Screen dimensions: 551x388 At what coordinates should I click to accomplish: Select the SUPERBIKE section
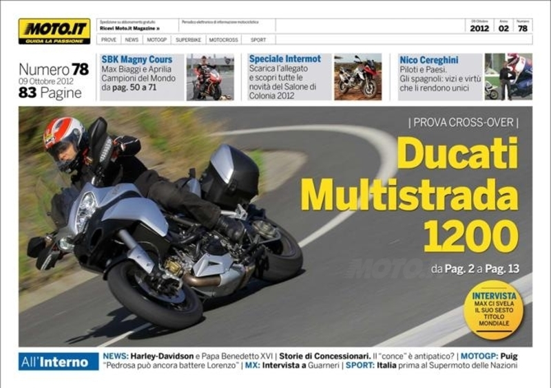pos(188,40)
